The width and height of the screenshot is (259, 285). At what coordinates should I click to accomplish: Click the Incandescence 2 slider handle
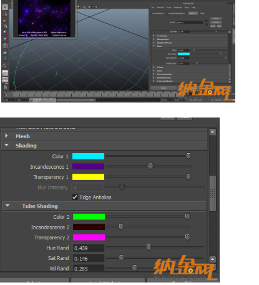tap(121, 226)
